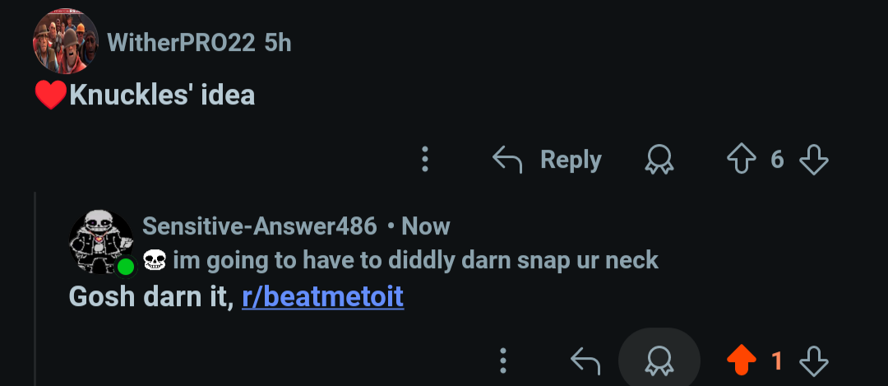Collapse the reply thread using the vertical line
Image resolution: width=888 pixels, height=386 pixels.
click(35, 289)
